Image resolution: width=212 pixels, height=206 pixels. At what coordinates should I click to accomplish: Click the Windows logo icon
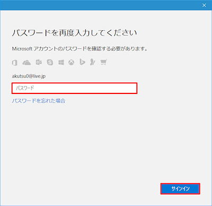pyautogui.click(x=61, y=62)
